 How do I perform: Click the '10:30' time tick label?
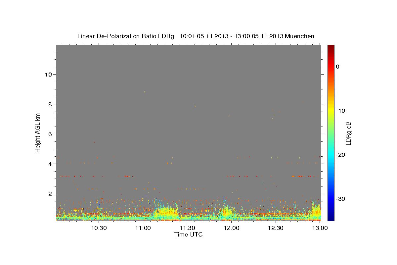click(x=99, y=228)
